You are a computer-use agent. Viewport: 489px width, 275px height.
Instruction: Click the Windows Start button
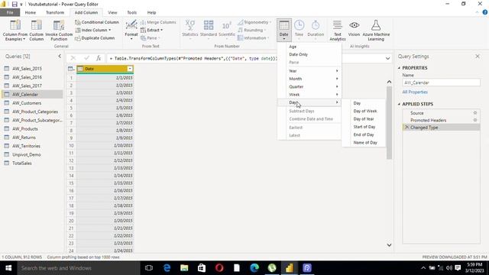coord(8,268)
